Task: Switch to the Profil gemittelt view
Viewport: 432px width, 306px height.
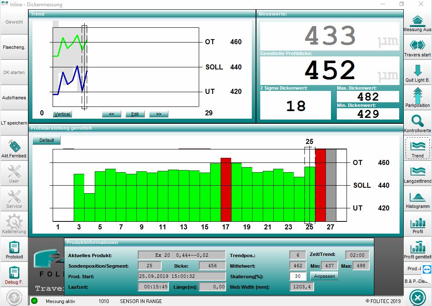Action: pos(417,250)
